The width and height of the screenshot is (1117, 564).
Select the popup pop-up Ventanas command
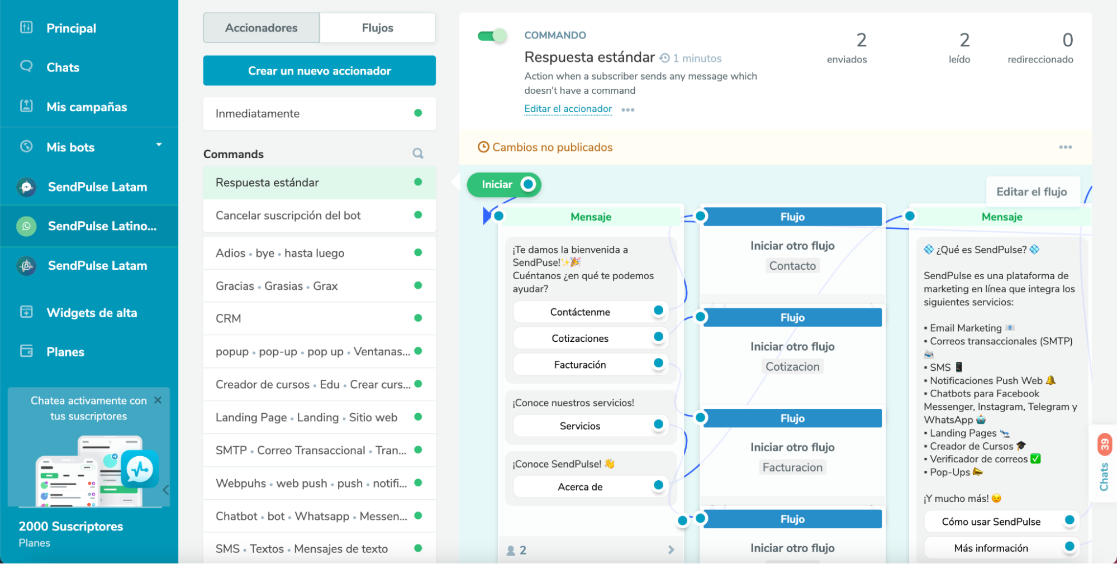point(320,351)
